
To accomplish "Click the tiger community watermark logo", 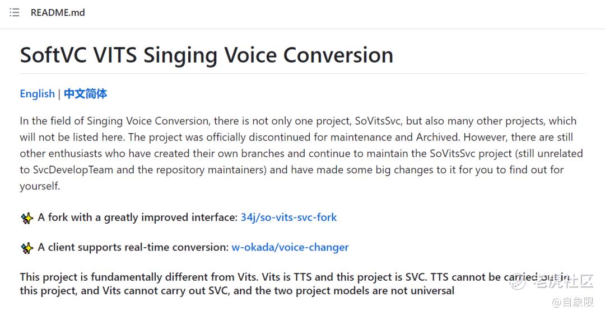I will 517,282.
